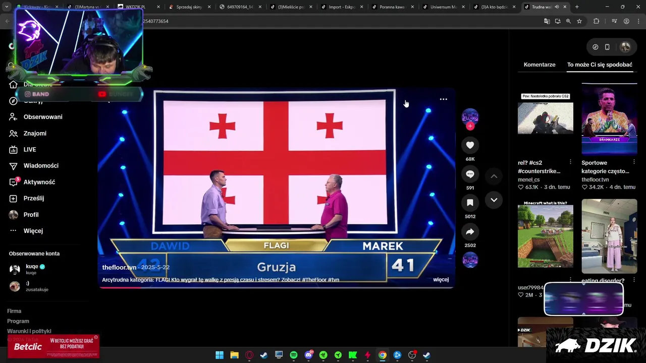
Task: Open the 'Warunki i polityki' footer link
Action: [29, 331]
